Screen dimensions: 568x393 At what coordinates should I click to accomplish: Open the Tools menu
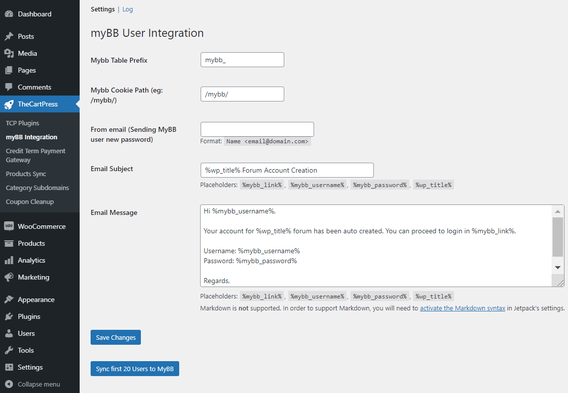(40, 350)
